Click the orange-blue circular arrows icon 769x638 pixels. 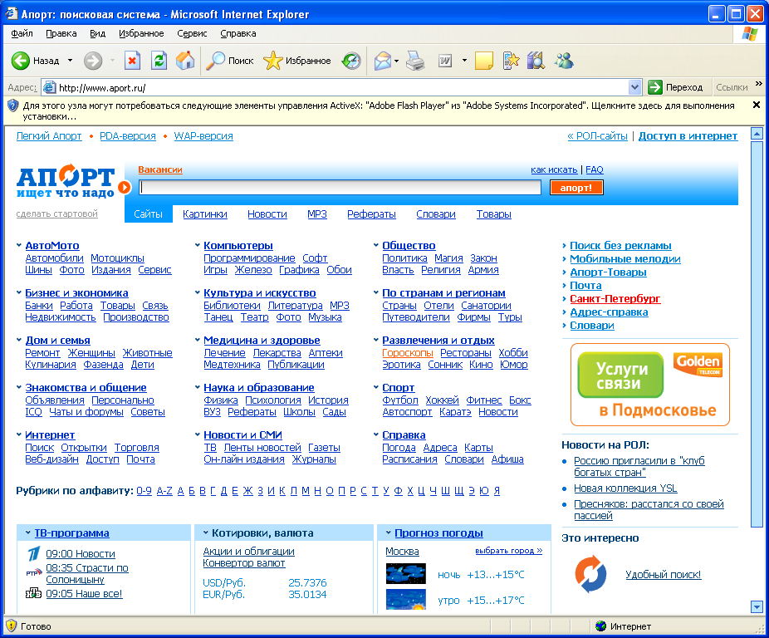590,574
